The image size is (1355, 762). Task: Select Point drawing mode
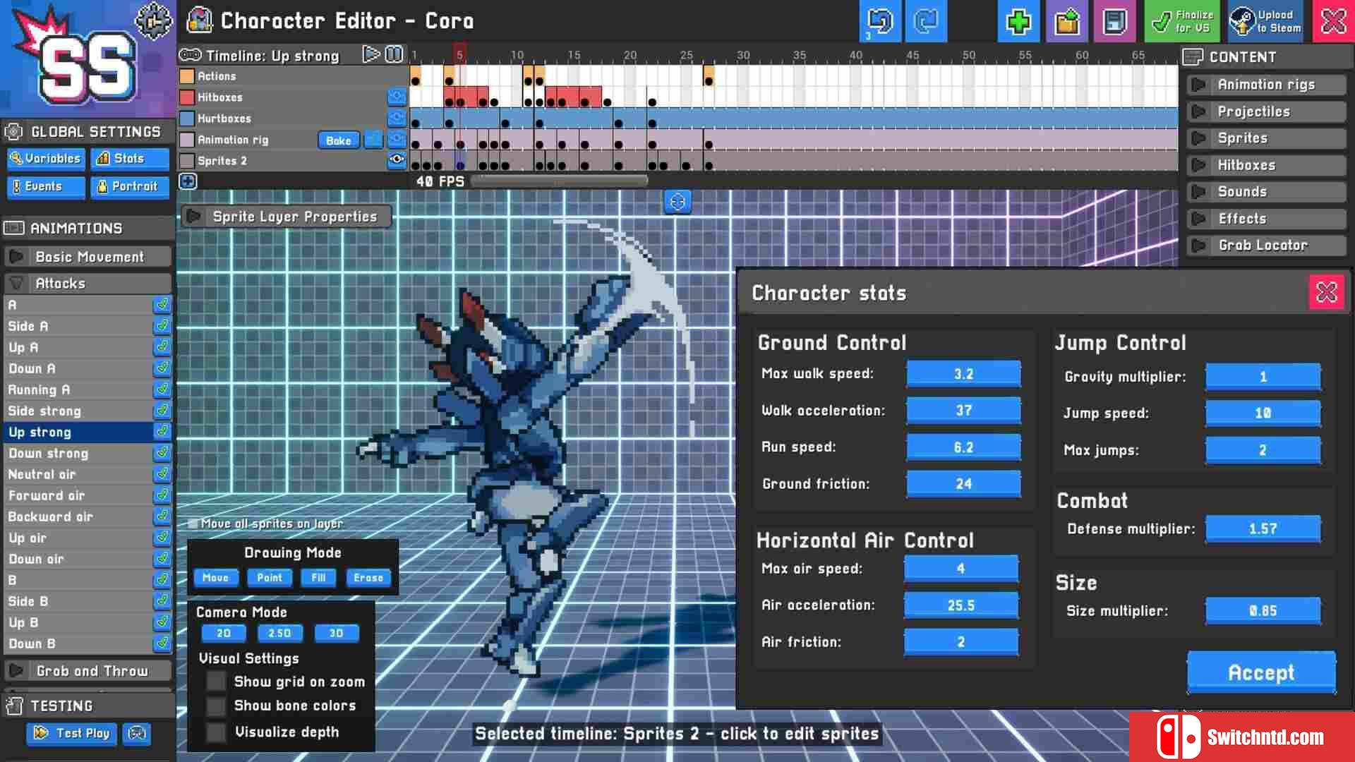tap(269, 578)
